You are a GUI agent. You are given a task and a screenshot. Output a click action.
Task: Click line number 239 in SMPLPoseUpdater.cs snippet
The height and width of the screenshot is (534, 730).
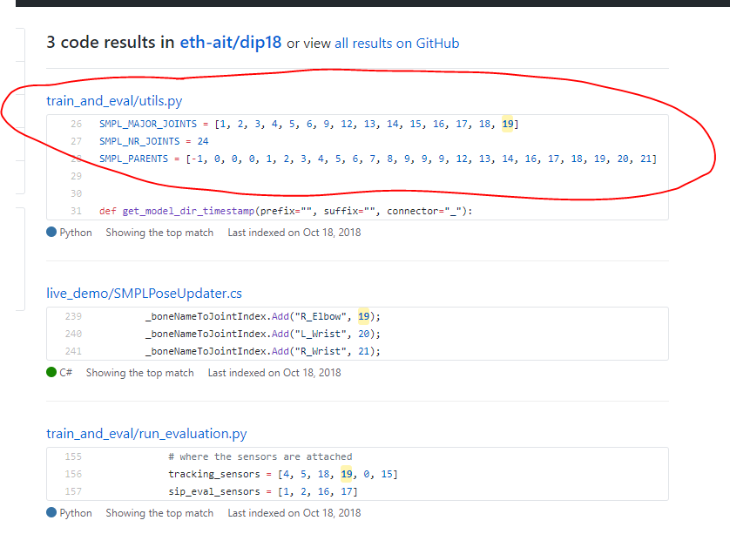click(71, 316)
